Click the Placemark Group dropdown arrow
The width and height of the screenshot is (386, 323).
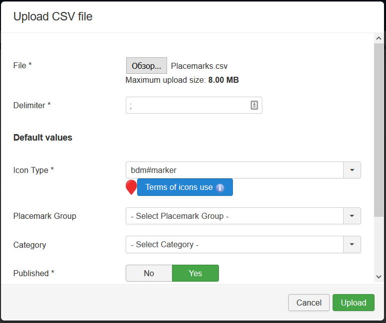point(352,216)
